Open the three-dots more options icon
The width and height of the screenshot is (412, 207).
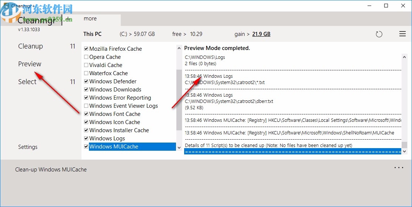coord(399,168)
